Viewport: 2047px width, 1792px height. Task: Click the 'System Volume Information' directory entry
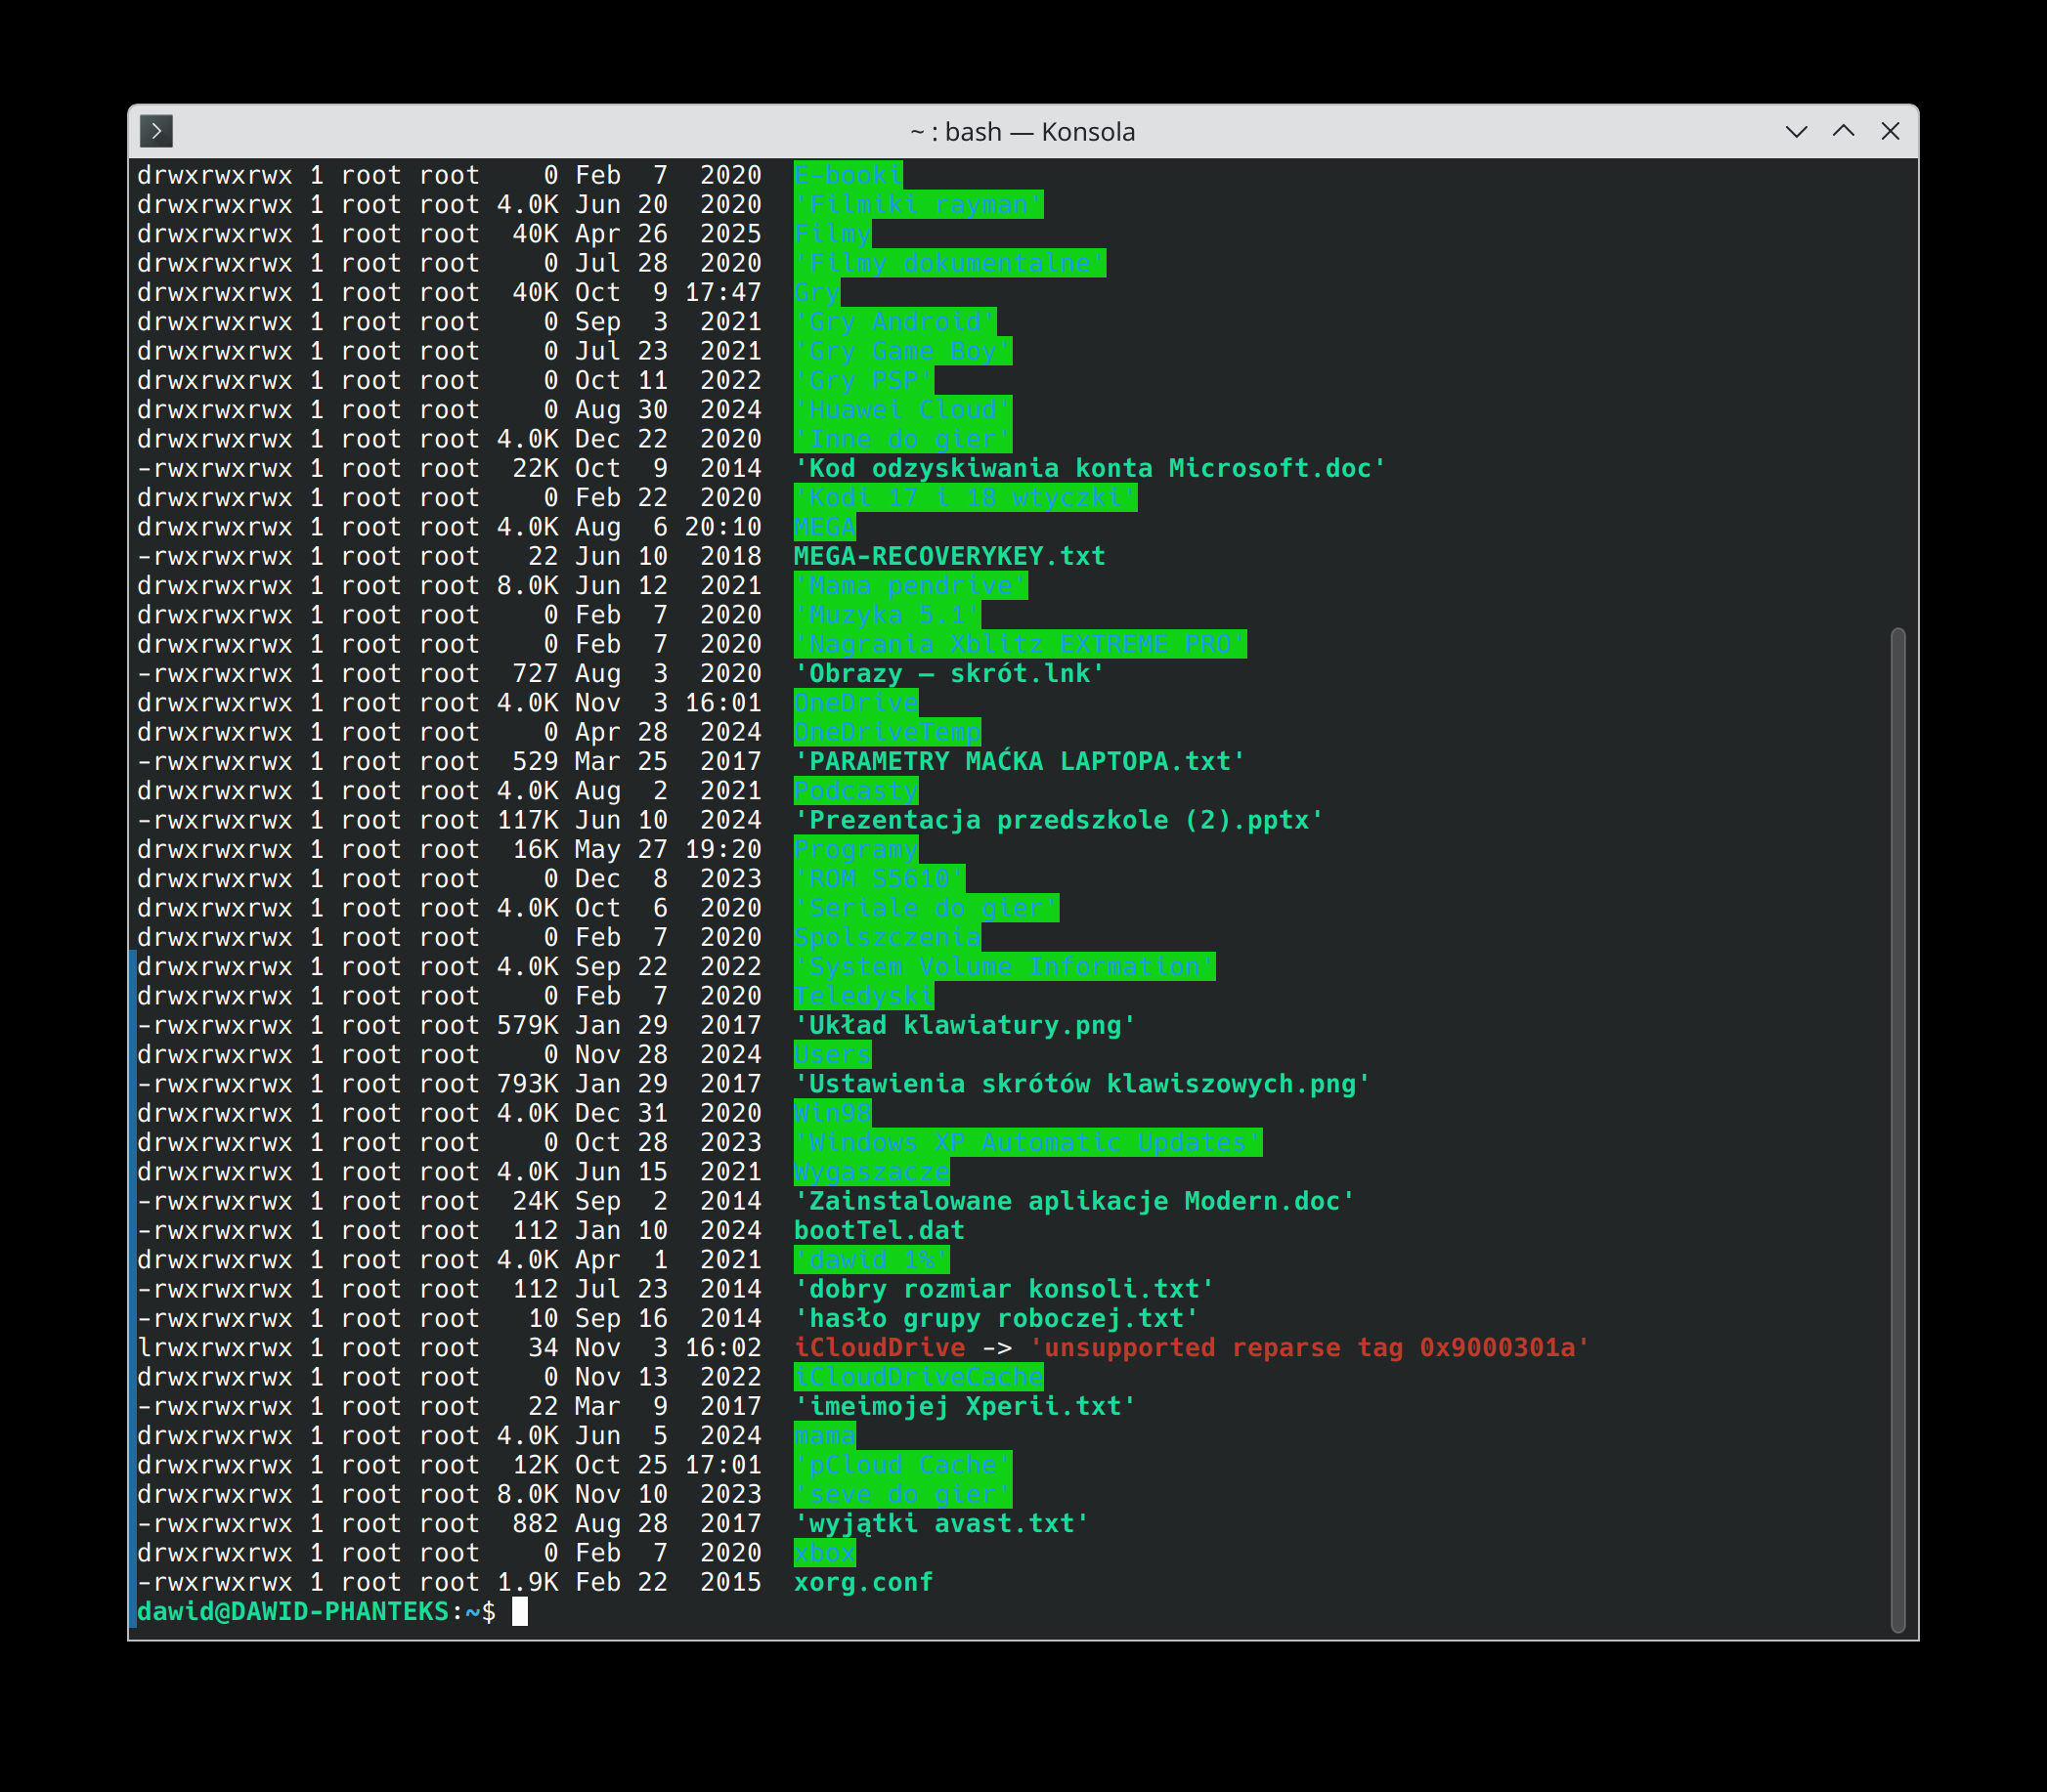click(1004, 967)
